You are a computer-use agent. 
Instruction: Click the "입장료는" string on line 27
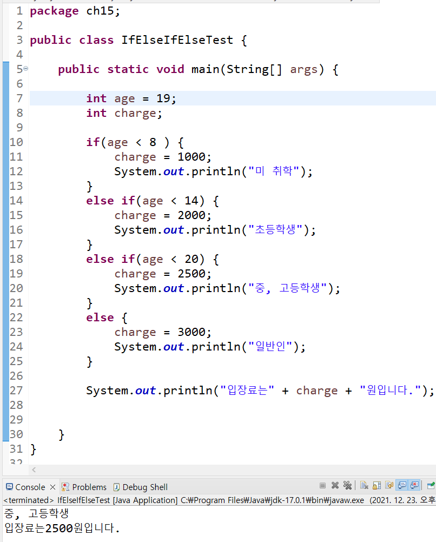click(x=247, y=390)
